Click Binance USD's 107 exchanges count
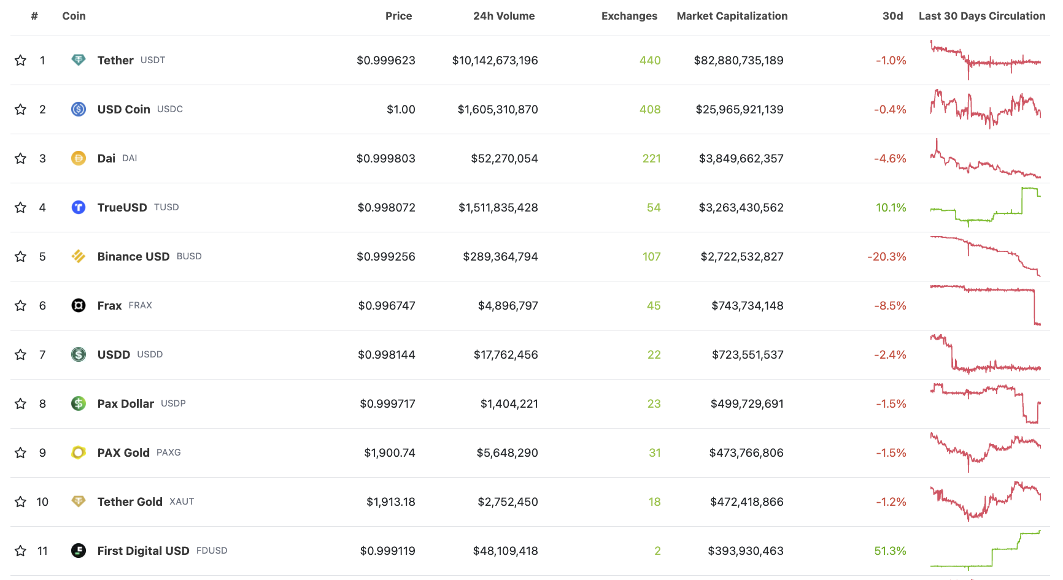This screenshot has width=1063, height=580. (x=651, y=256)
